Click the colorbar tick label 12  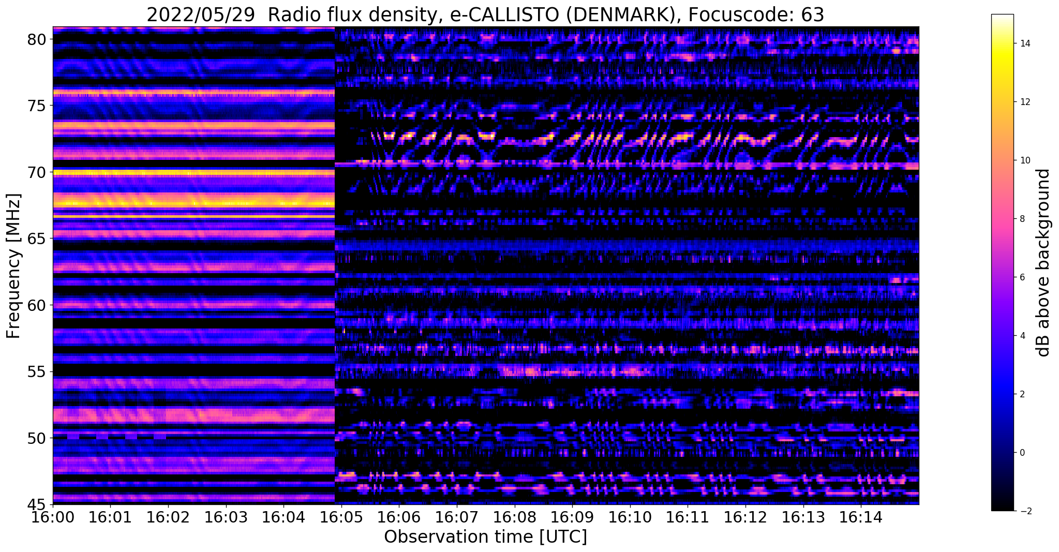[x=1025, y=102]
